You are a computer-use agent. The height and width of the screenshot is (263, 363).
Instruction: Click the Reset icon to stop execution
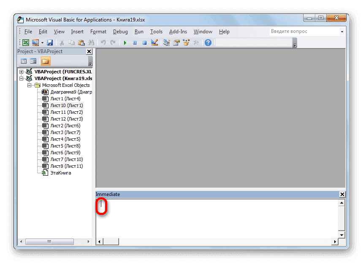pyautogui.click(x=144, y=42)
